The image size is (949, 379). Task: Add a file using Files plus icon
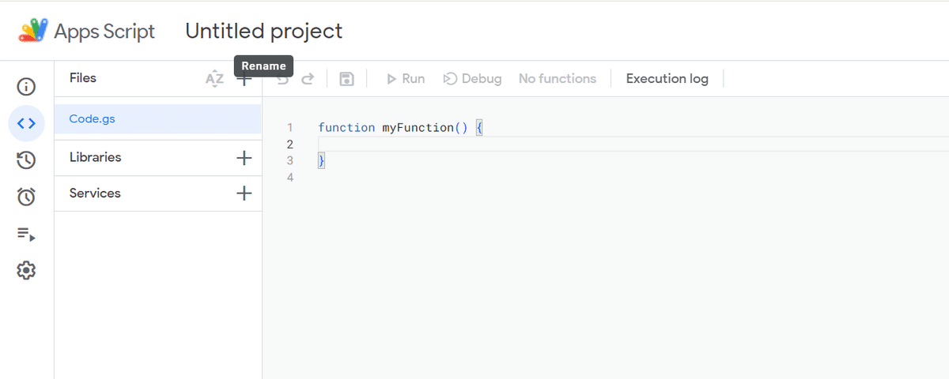(244, 79)
